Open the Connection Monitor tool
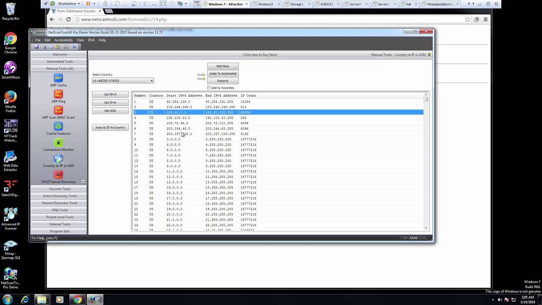The image size is (542, 305). [x=58, y=142]
